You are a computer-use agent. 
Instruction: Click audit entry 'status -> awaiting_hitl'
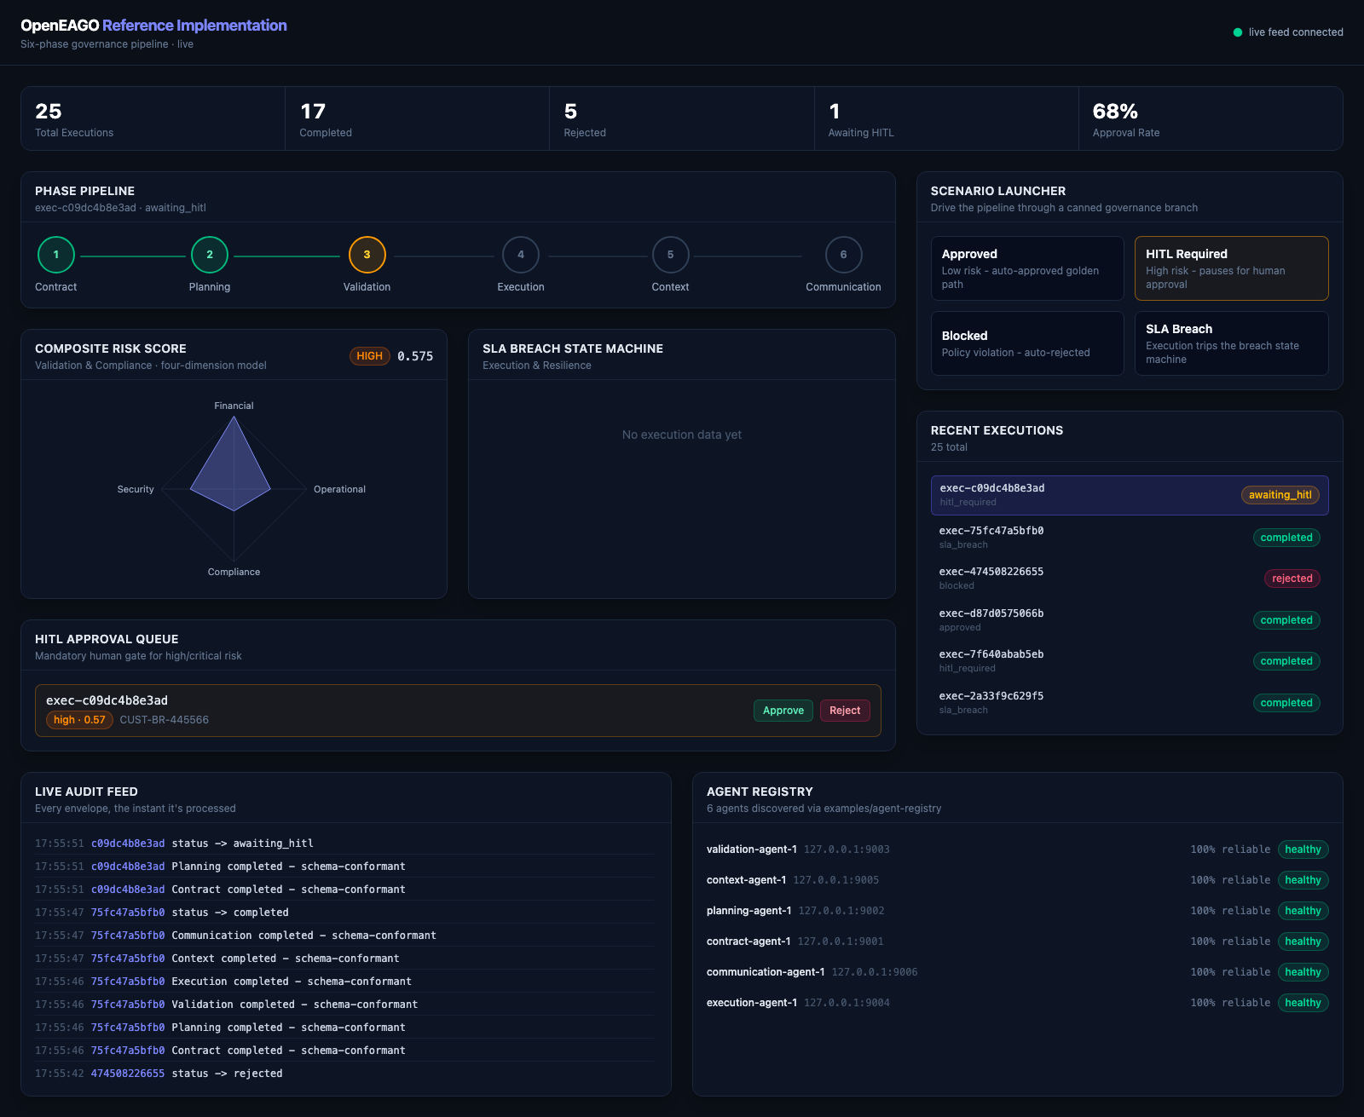click(344, 844)
